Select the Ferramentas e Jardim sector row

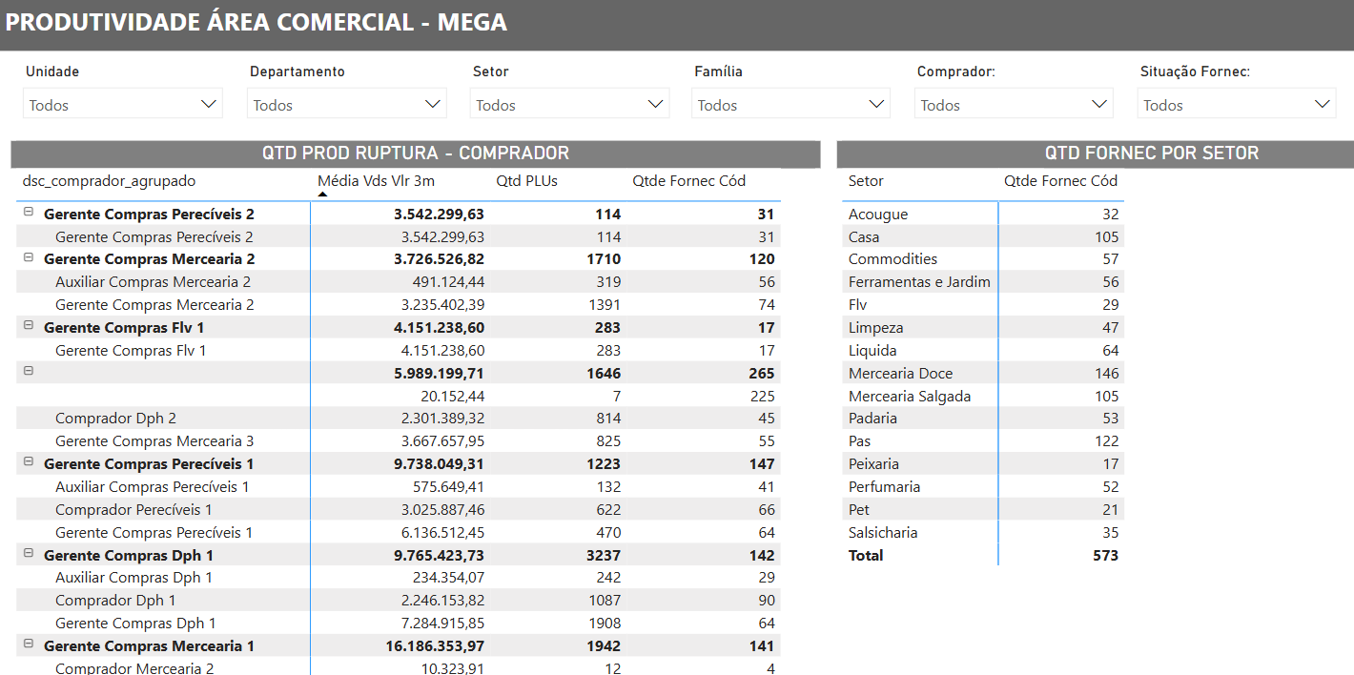[x=983, y=281]
